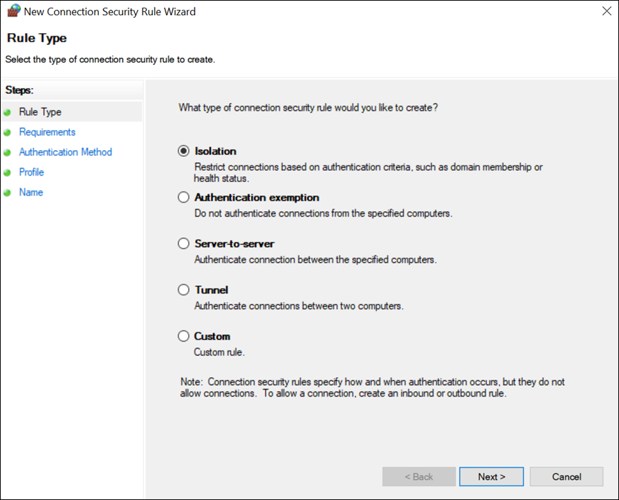Click the green bullet beside Profile step

pyautogui.click(x=7, y=173)
